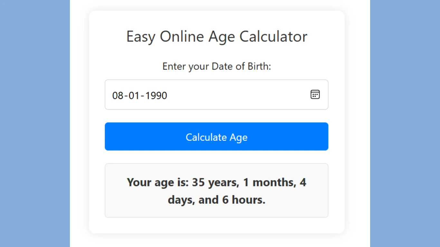Click the "Enter your Date of Birth:" label

click(x=216, y=66)
